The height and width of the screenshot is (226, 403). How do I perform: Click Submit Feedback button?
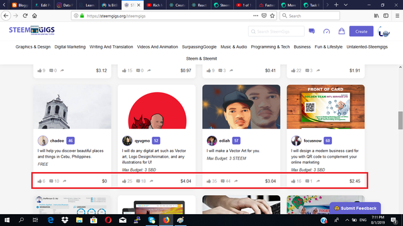tap(355, 208)
